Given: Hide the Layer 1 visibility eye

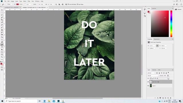Looking at the screenshot, I should click(x=148, y=86).
